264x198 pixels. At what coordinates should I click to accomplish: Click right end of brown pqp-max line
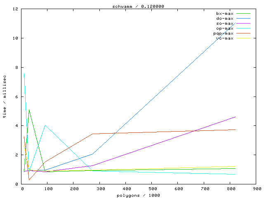pyautogui.click(x=235, y=130)
